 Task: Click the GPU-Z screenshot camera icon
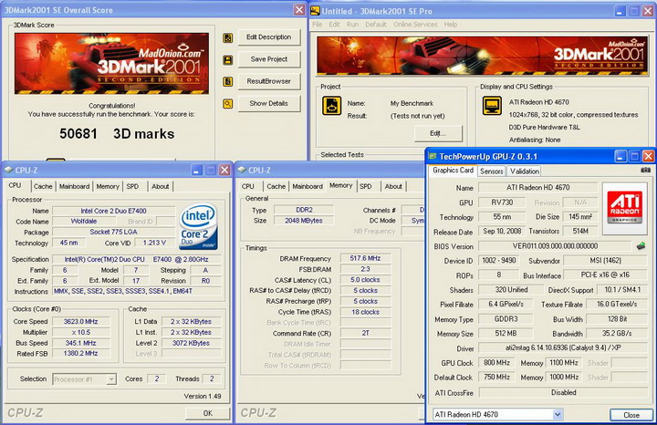coord(645,170)
